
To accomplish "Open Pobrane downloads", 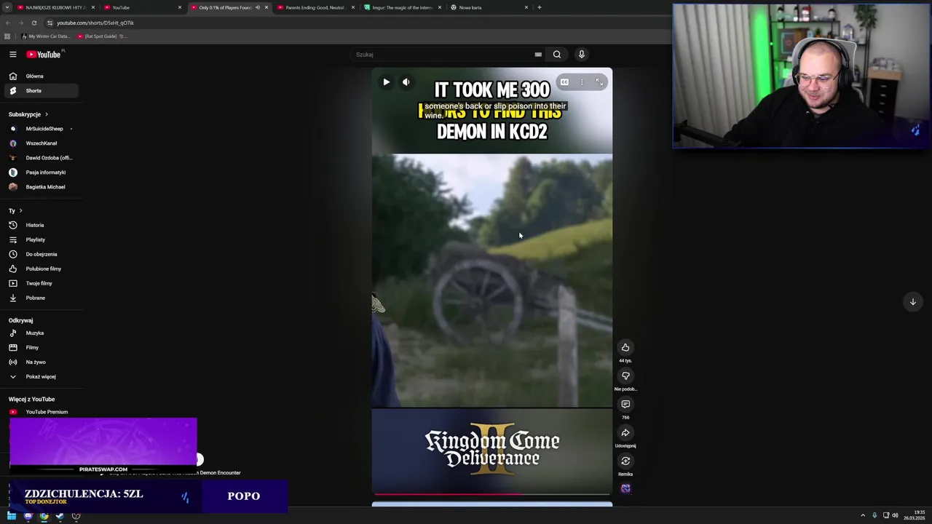I will coord(40,298).
